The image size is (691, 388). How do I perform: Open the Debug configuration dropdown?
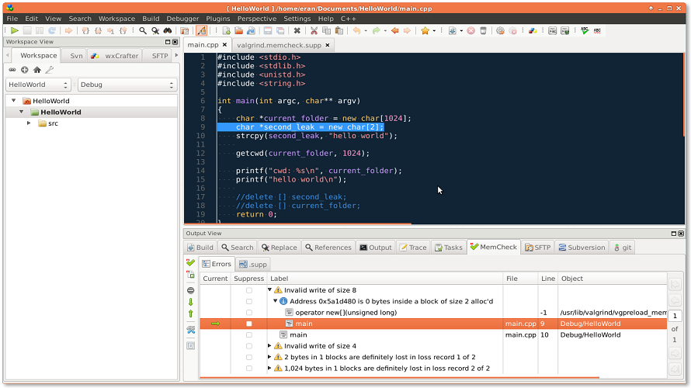click(127, 85)
